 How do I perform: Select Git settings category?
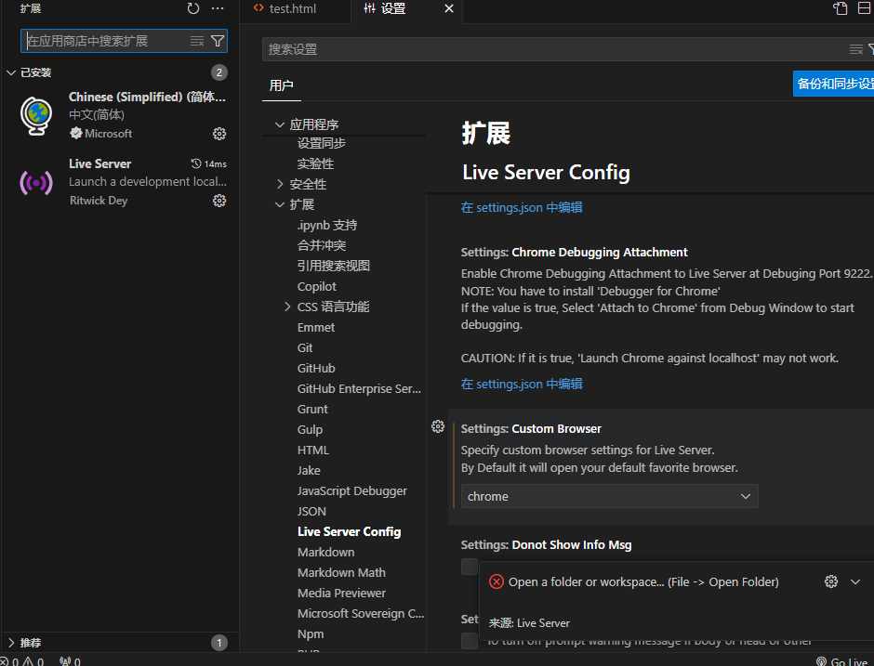click(305, 348)
